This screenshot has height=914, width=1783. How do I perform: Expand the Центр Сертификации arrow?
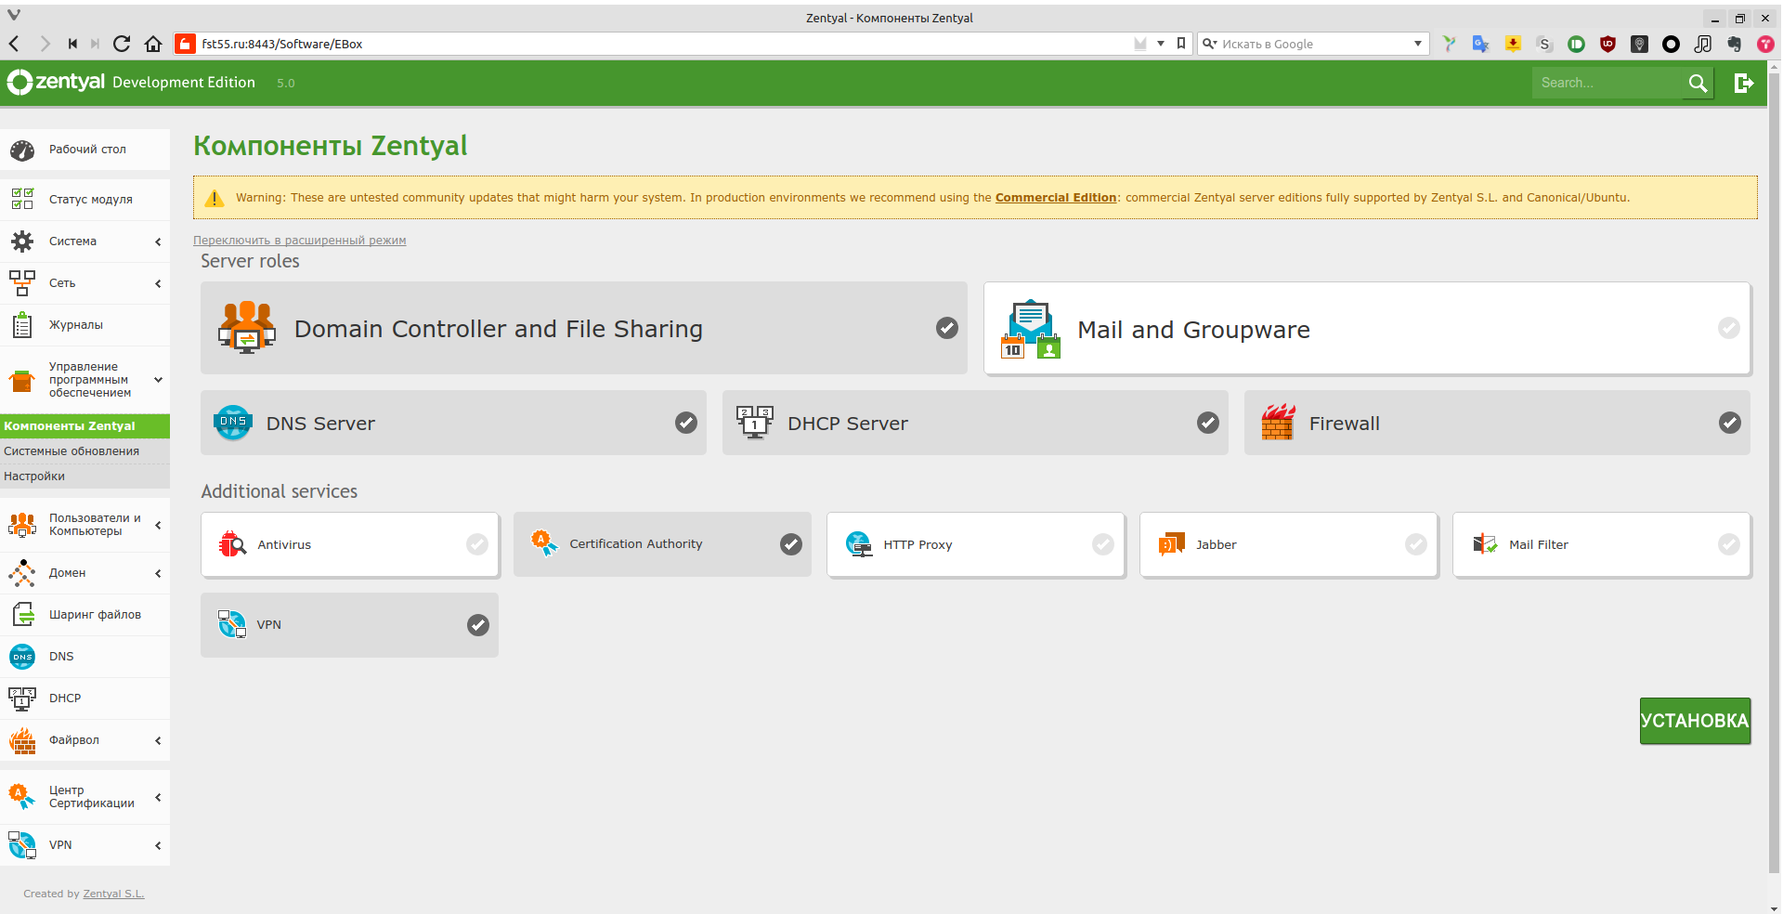[x=158, y=797]
